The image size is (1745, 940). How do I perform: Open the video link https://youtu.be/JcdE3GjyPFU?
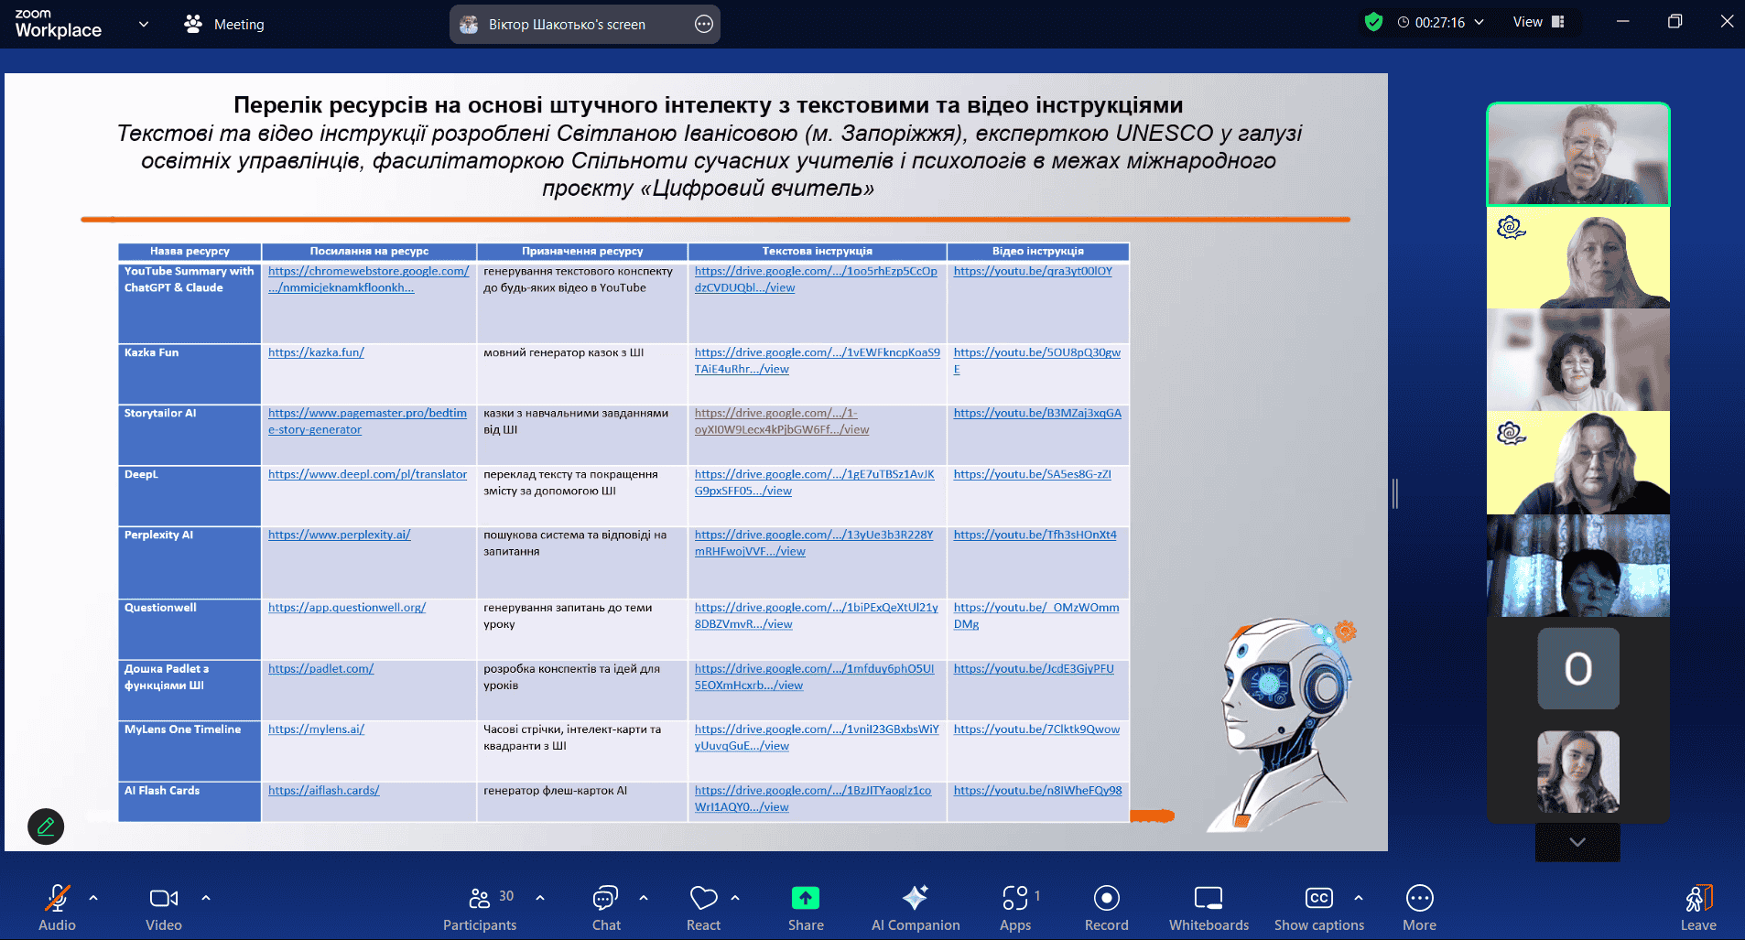(x=1034, y=669)
